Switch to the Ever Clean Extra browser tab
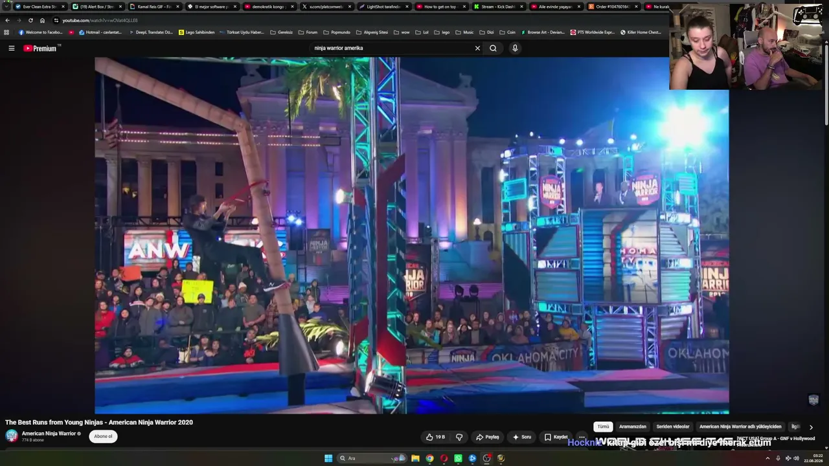Screen dimensions: 829x466 (x=40, y=6)
